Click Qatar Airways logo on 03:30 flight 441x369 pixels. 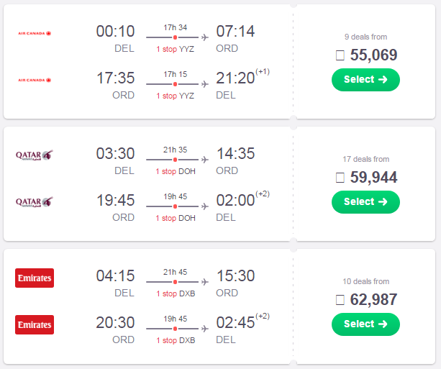(x=35, y=155)
